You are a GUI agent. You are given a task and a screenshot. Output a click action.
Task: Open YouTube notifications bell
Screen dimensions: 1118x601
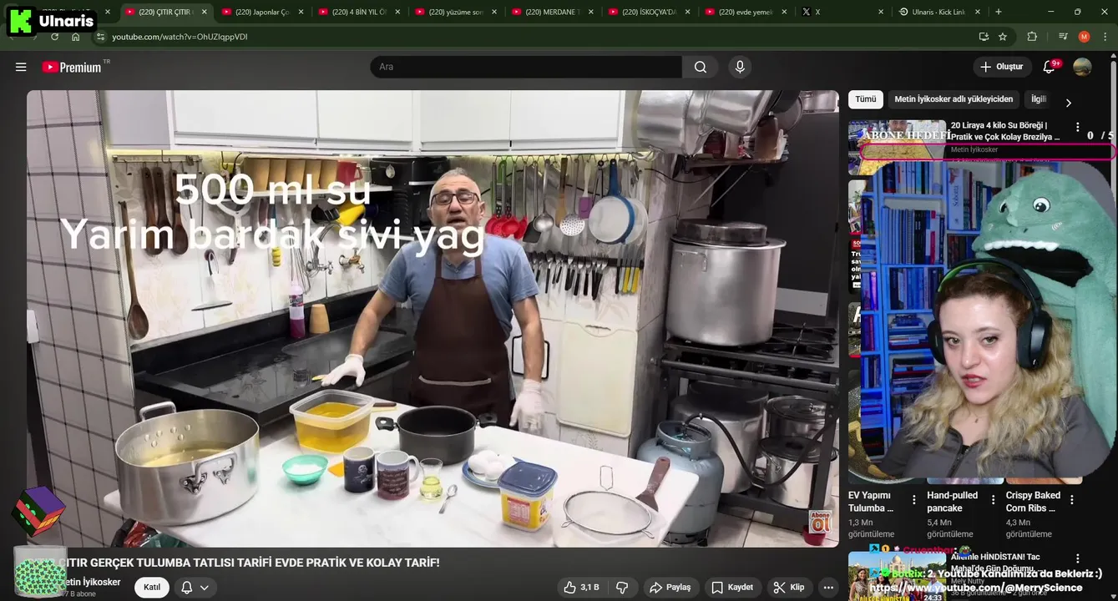1050,67
